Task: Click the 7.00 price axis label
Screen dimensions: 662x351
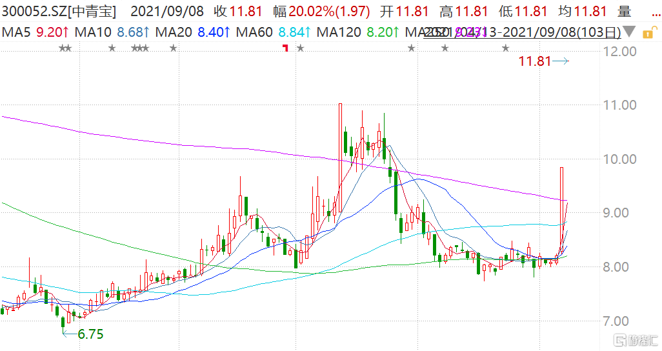Action: tap(616, 321)
